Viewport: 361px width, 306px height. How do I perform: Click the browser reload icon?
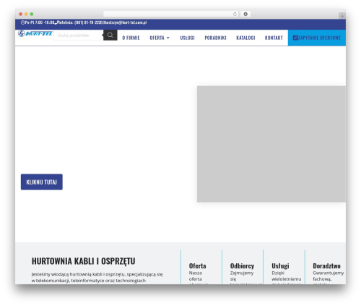[x=235, y=14]
